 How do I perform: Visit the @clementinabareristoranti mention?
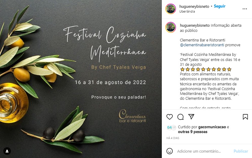tap(202, 45)
